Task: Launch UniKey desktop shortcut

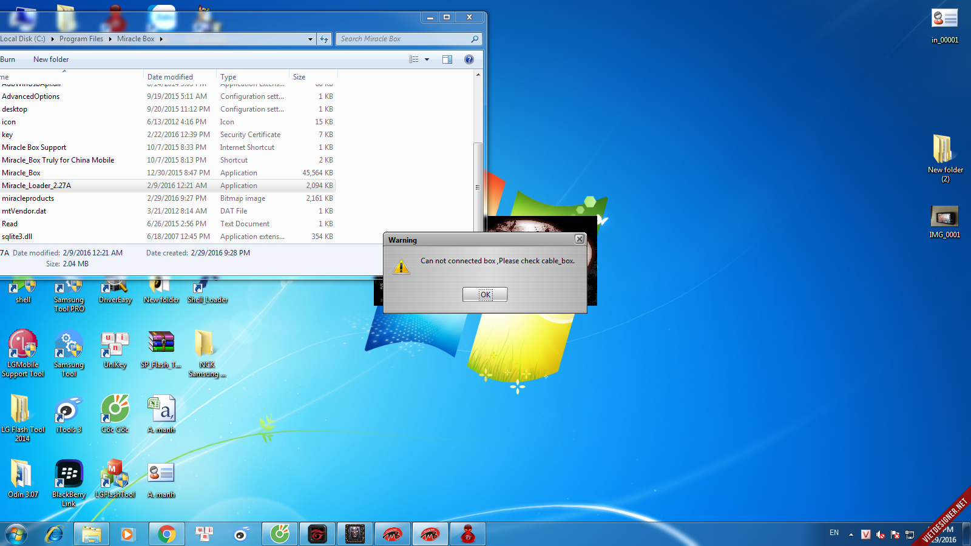Action: pos(115,349)
